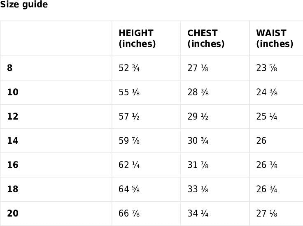Select the 28 ⅜ chest cell
The image size is (303, 226).
tap(198, 92)
